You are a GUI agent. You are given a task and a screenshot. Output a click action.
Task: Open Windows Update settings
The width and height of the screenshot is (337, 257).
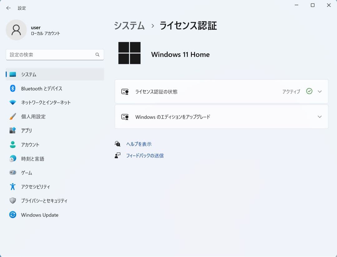[39, 215]
